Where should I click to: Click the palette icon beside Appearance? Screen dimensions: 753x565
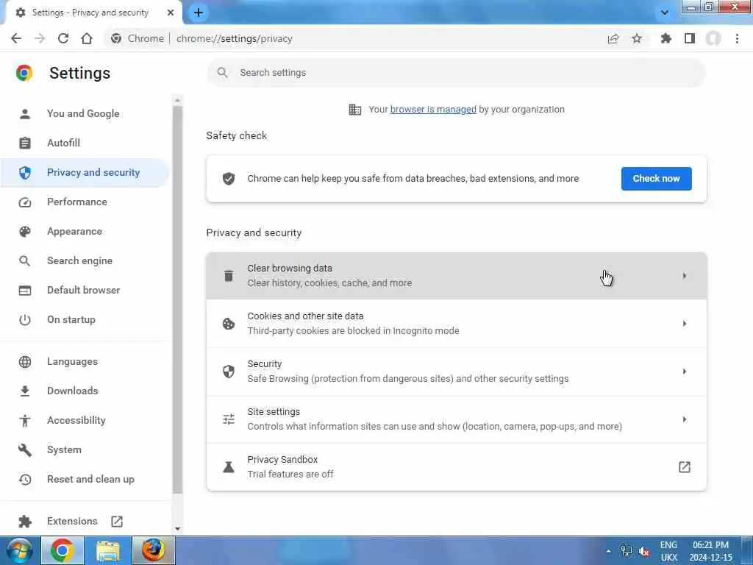click(x=25, y=232)
